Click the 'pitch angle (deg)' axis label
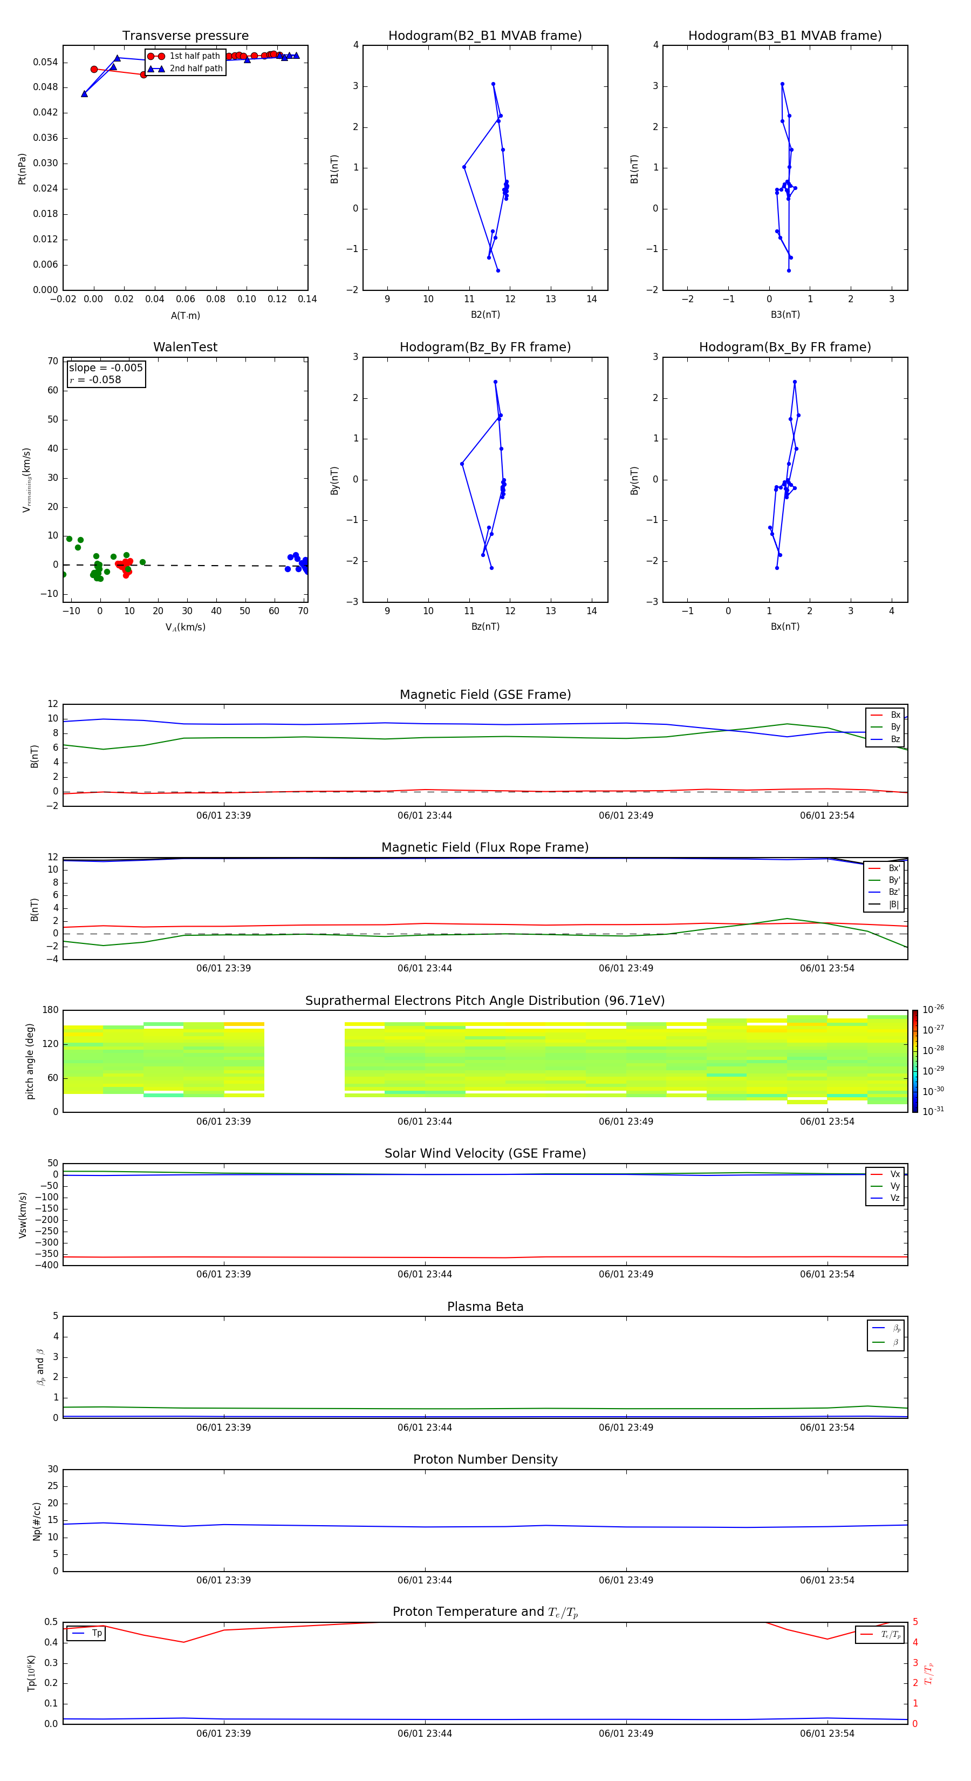 30,1061
